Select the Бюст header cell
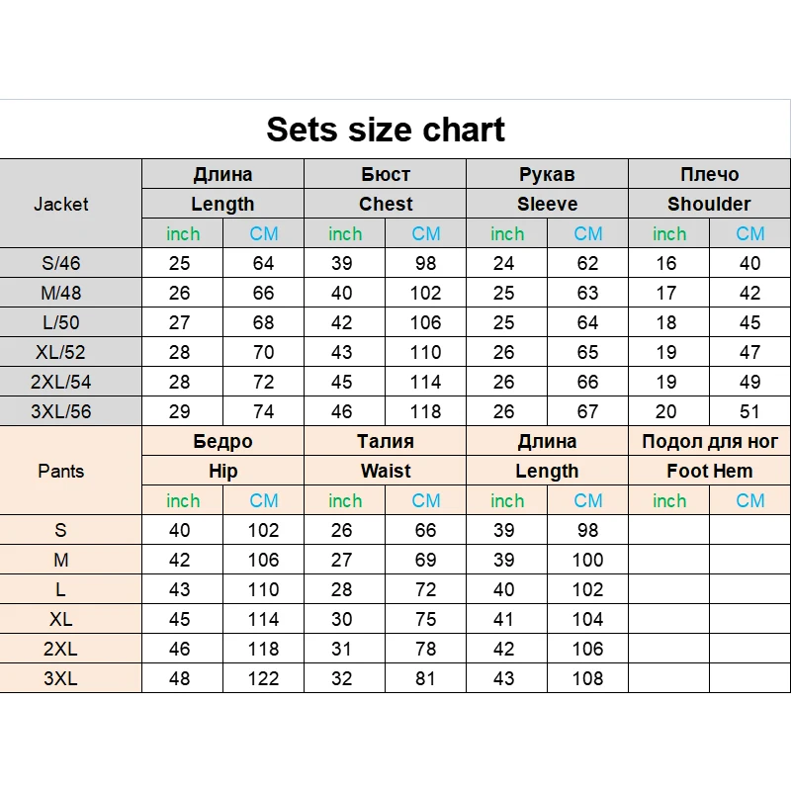Image resolution: width=791 pixels, height=791 pixels. coord(386,174)
